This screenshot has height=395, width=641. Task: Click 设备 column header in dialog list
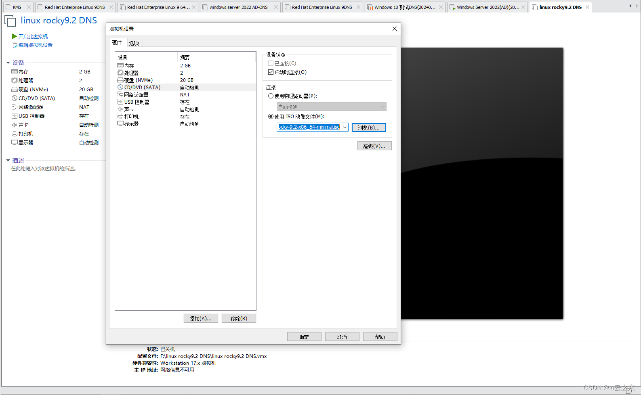coord(146,57)
